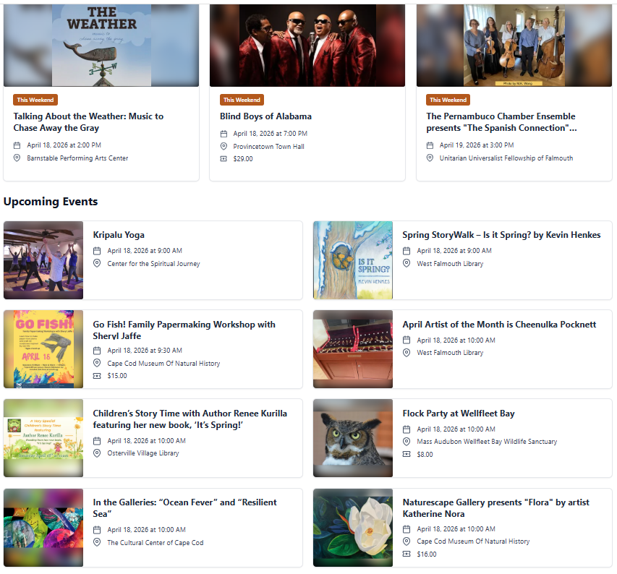Click ticket icon next to $29.00 price
The width and height of the screenshot is (617, 574).
(x=224, y=159)
